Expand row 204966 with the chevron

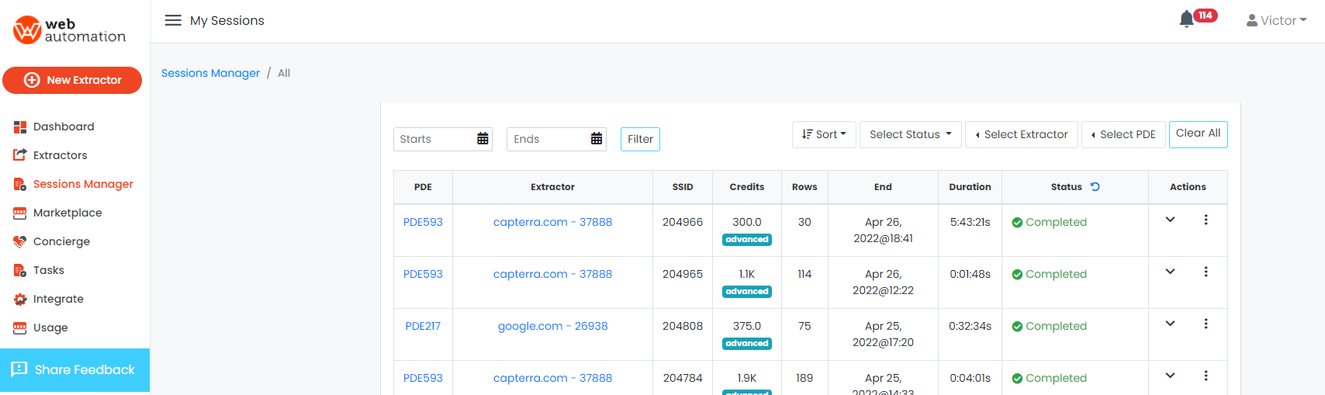coord(1170,220)
